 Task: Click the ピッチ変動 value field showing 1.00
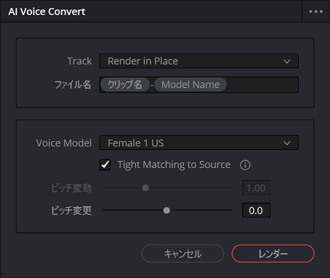tap(256, 188)
